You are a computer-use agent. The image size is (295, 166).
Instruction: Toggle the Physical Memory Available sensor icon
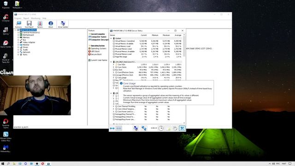click(114, 51)
